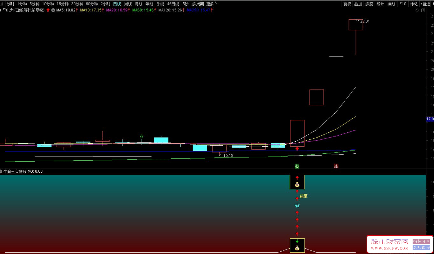
Task: Click the 15.18 low price label
Action: pyautogui.click(x=228, y=156)
